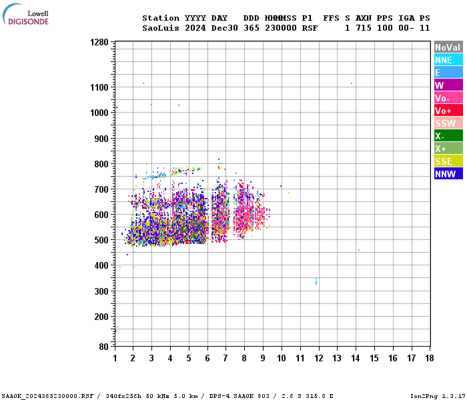Image resolution: width=467 pixels, height=400 pixels.
Task: Click the AXN value 715
Action: [364, 28]
